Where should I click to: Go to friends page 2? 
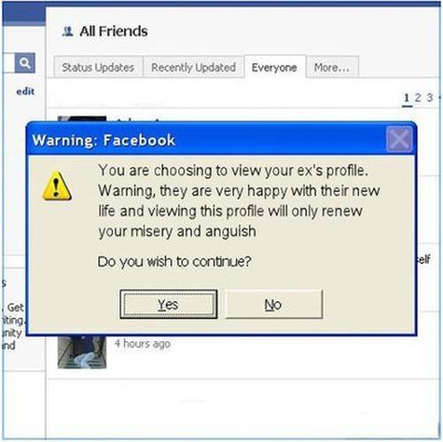pos(417,97)
